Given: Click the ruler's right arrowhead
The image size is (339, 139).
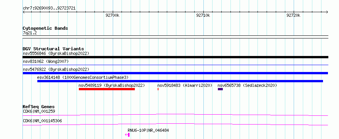Looking at the screenshot, I should [x=327, y=12].
